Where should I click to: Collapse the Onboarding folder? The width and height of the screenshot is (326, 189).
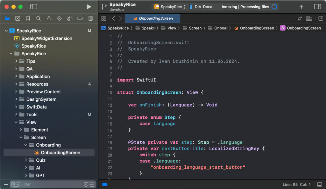click(x=25, y=145)
